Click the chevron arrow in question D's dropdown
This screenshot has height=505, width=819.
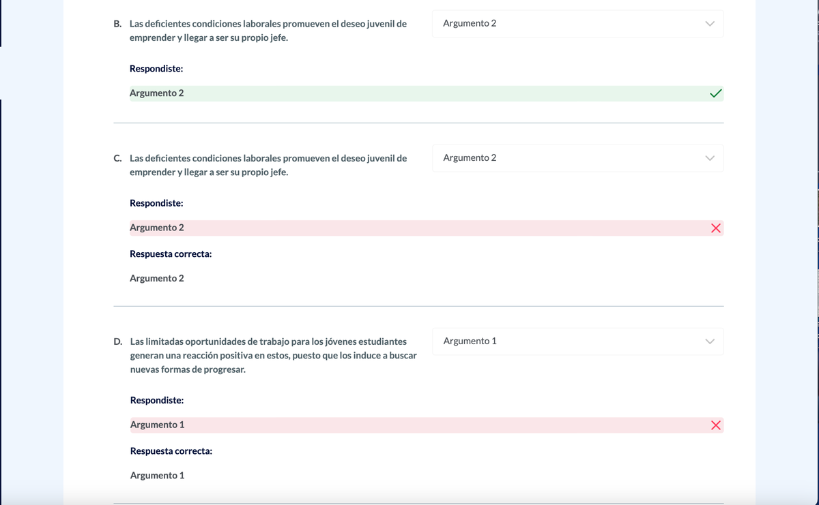(709, 341)
